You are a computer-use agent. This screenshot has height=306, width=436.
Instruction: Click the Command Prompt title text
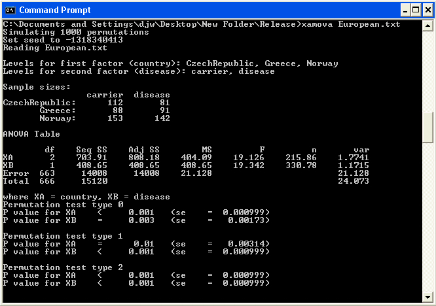coord(55,10)
